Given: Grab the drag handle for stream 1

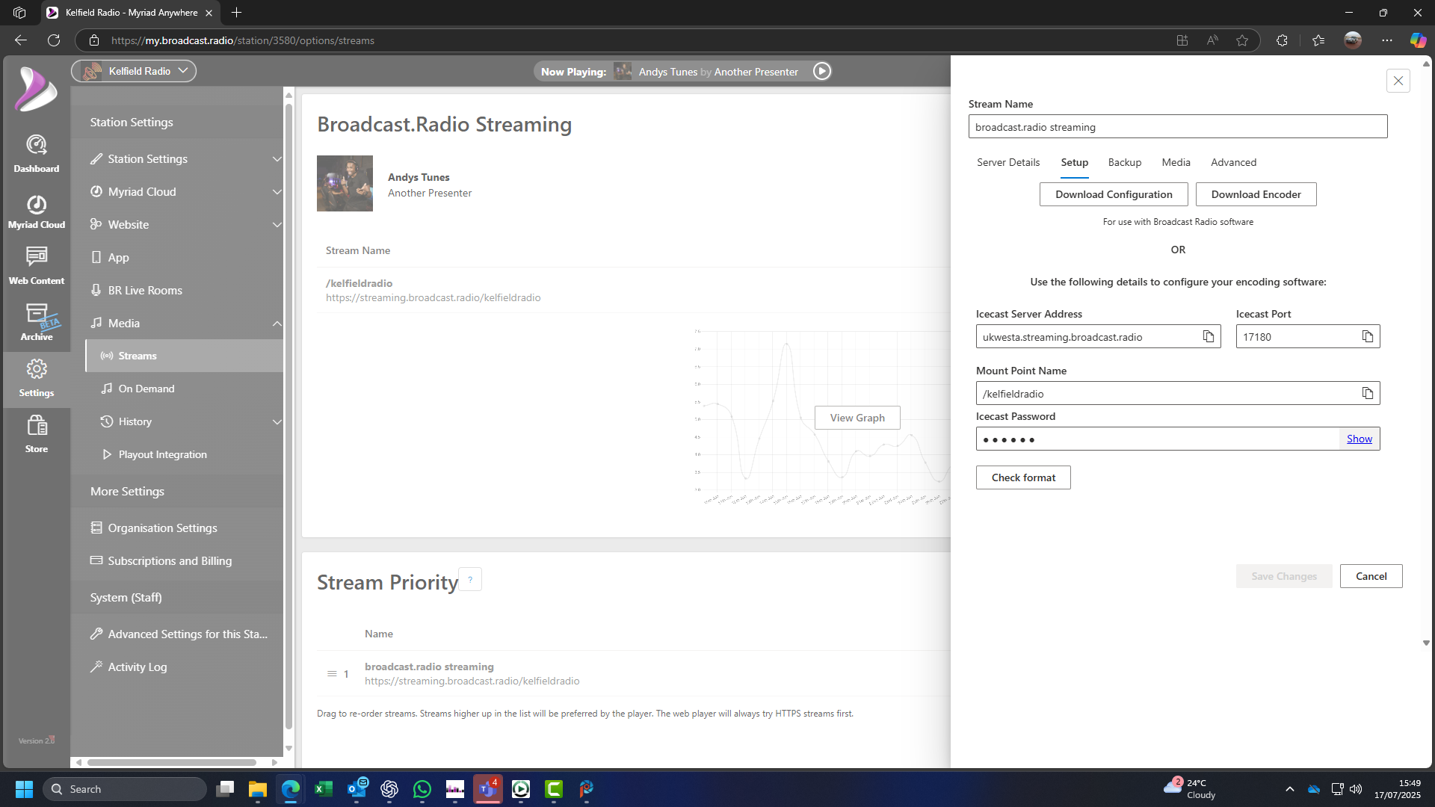Looking at the screenshot, I should tap(332, 673).
